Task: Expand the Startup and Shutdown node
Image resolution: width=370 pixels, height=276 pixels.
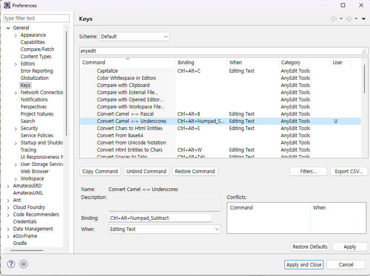Action: pyautogui.click(x=16, y=143)
